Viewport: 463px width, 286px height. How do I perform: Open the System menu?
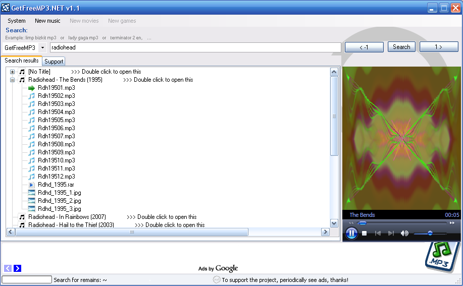(x=17, y=21)
